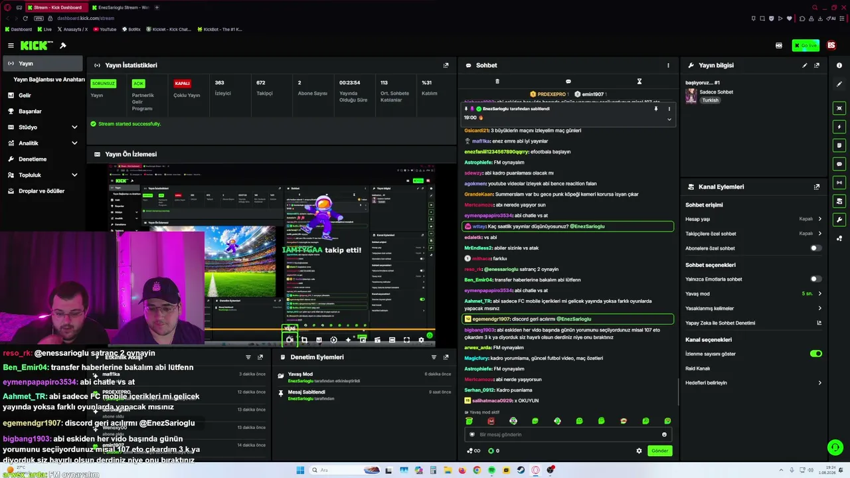Click the dashboard.kick.com/stream address bar
This screenshot has height=478, width=850.
point(85,18)
